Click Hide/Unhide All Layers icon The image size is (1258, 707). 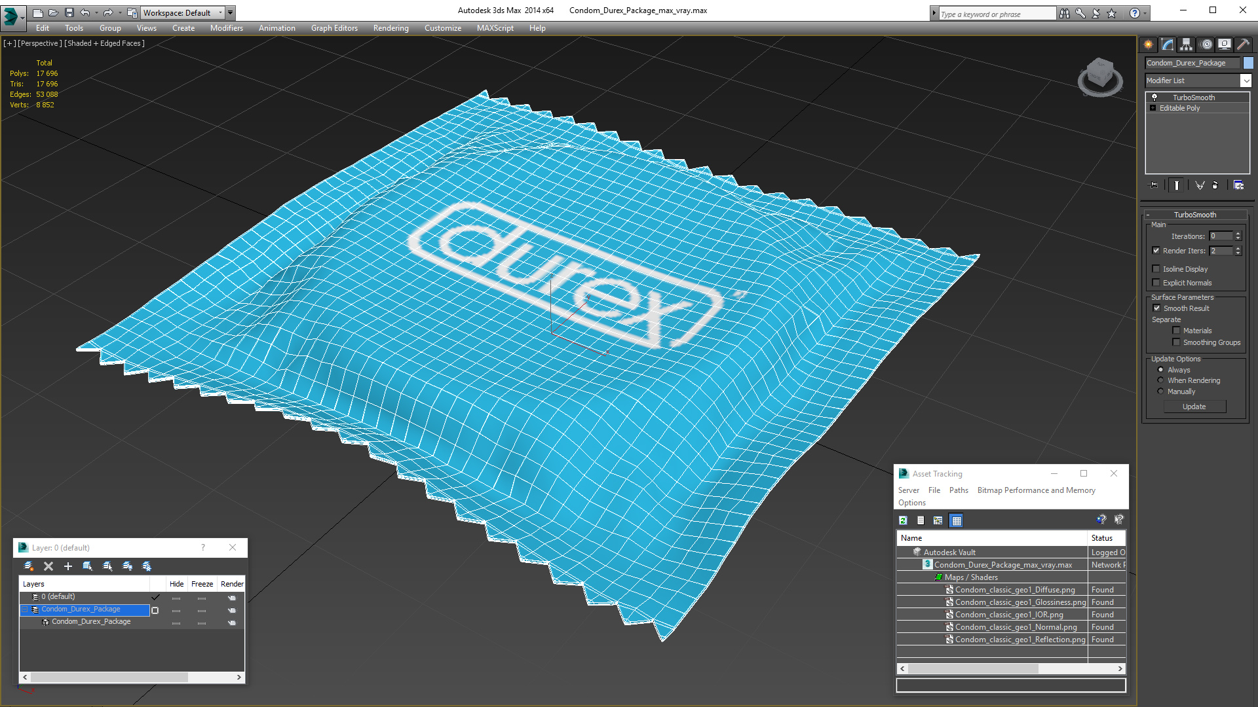click(127, 566)
